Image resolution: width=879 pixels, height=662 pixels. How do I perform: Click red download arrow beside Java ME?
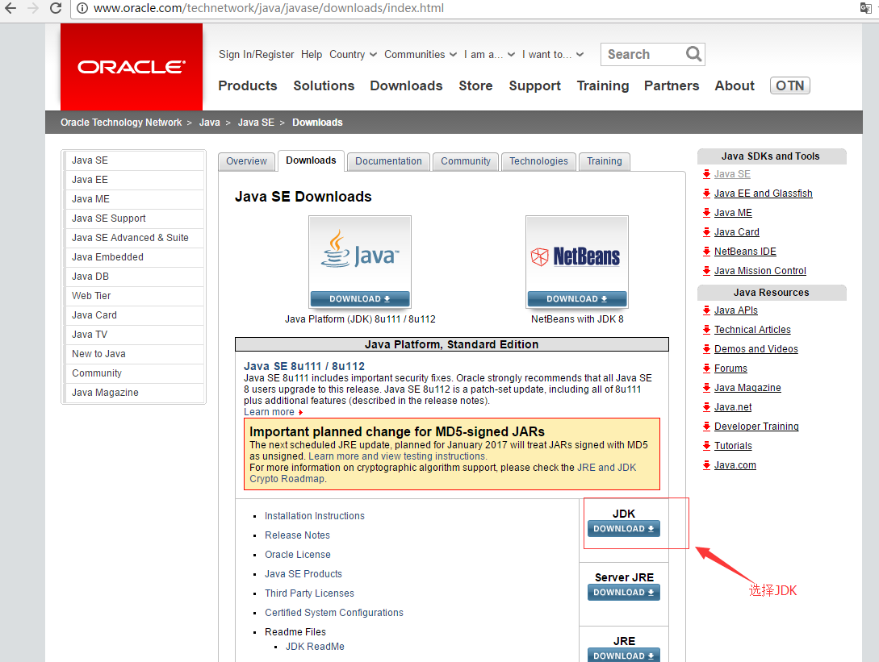point(706,213)
